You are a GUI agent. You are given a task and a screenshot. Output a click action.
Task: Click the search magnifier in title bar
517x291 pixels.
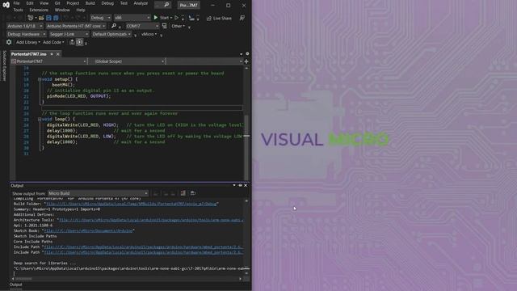[x=166, y=5]
